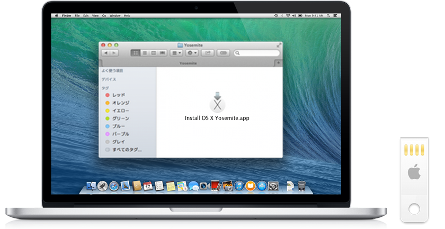Click the Edit Tags toolbar button
This screenshot has width=445, height=229.
tap(224, 53)
